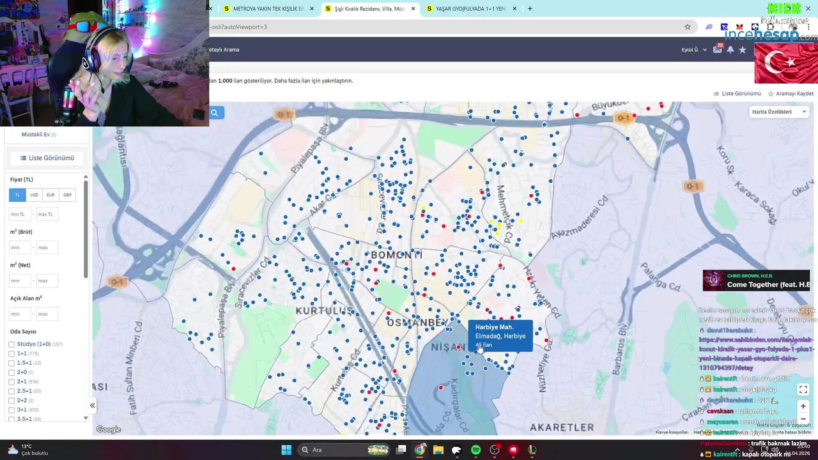The width and height of the screenshot is (818, 460).
Task: Click Aramayı Kaydet to save search
Action: click(791, 93)
